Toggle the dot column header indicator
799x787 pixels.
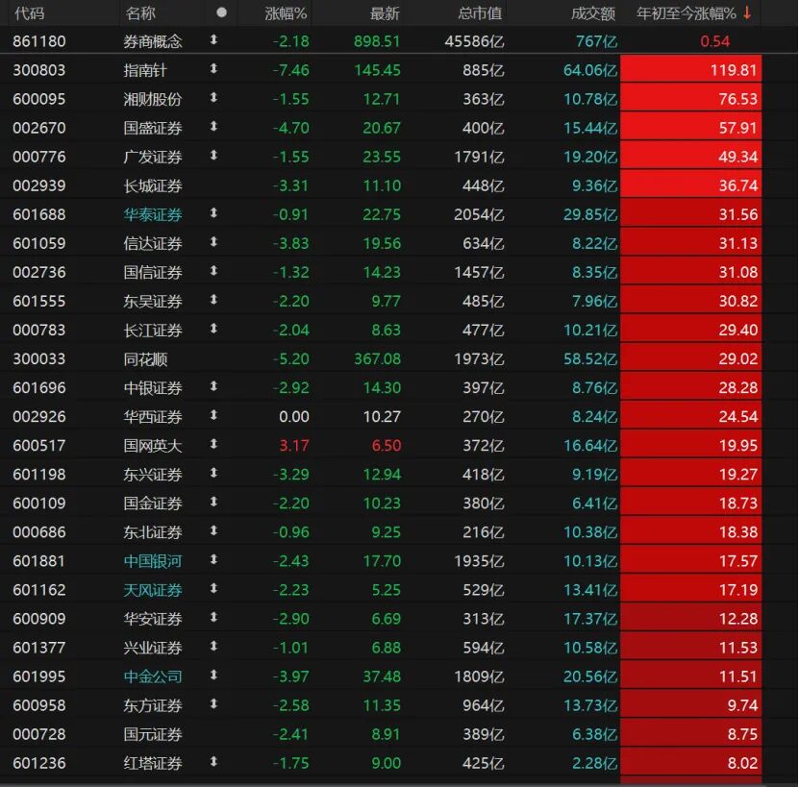tap(221, 13)
